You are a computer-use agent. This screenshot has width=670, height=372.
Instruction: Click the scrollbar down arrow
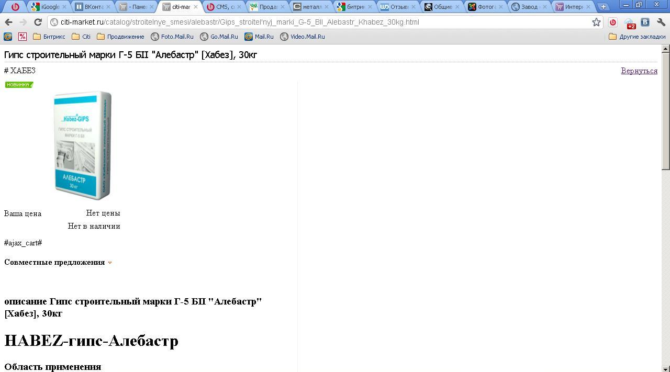[x=666, y=368]
